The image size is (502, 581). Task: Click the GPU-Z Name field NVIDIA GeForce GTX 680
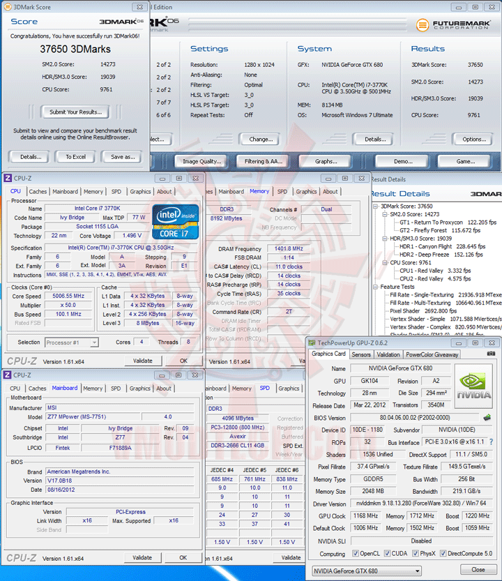(400, 368)
